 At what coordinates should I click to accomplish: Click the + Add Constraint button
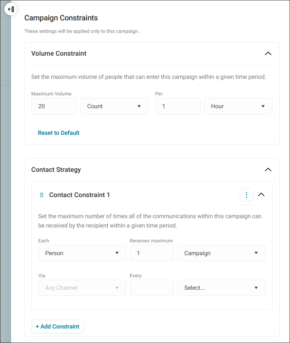click(x=58, y=326)
